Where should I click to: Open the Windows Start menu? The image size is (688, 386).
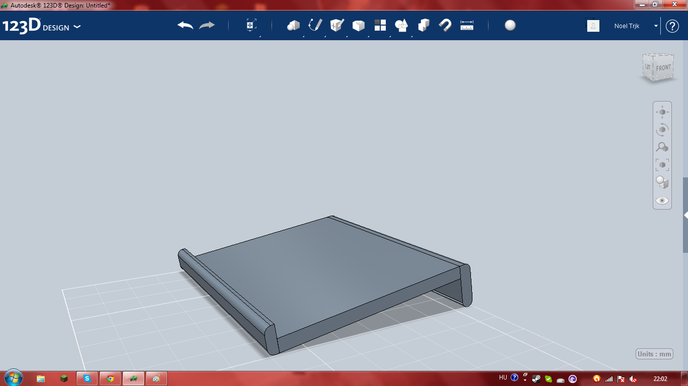(x=14, y=378)
